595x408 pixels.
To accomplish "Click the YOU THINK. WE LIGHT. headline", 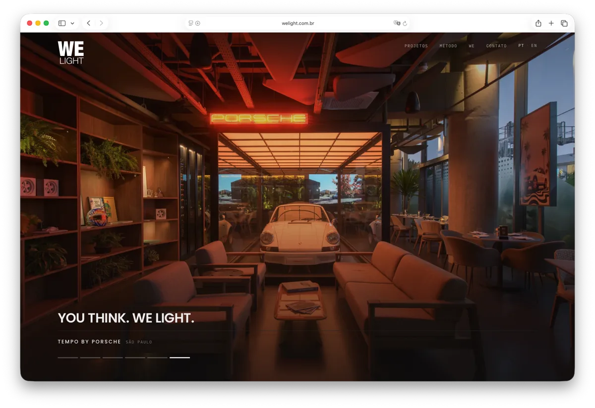I will pos(126,318).
